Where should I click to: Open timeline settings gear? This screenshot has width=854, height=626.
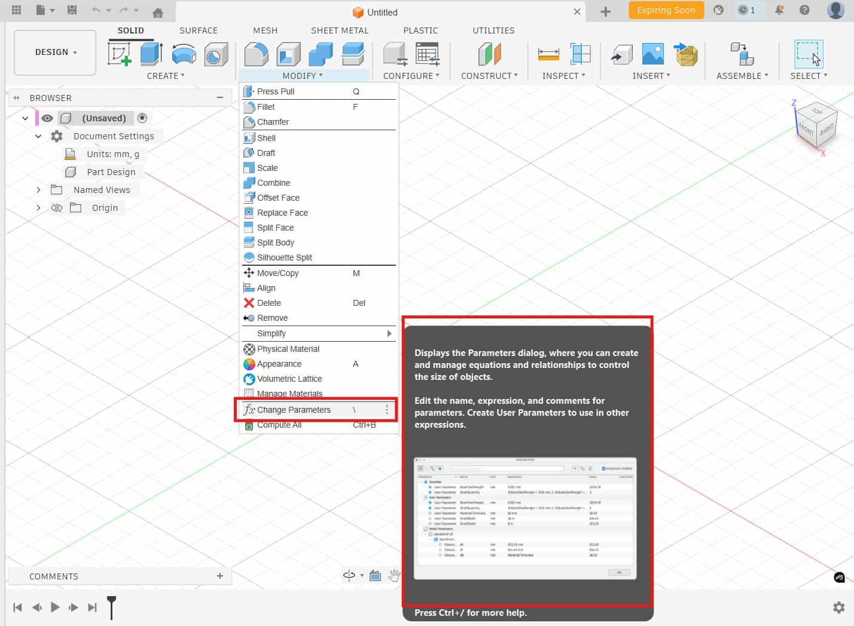click(839, 607)
